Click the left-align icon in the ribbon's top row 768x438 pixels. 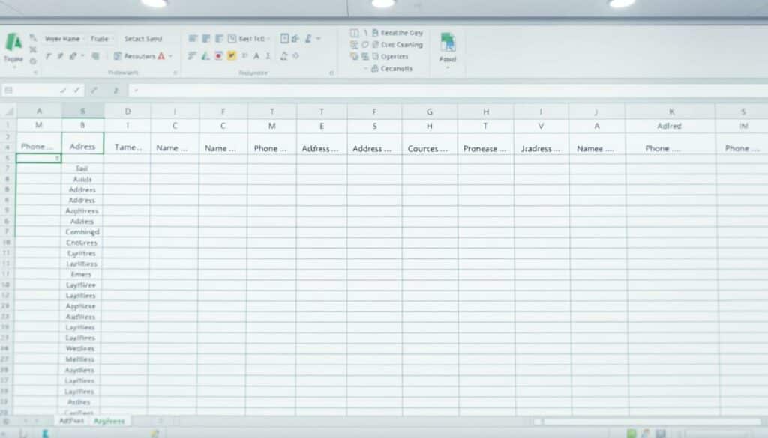click(193, 39)
